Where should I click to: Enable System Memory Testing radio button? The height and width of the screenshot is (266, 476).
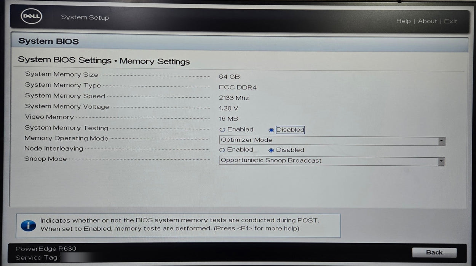point(222,130)
